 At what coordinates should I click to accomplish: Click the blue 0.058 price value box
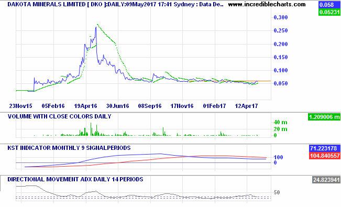[x=329, y=5]
